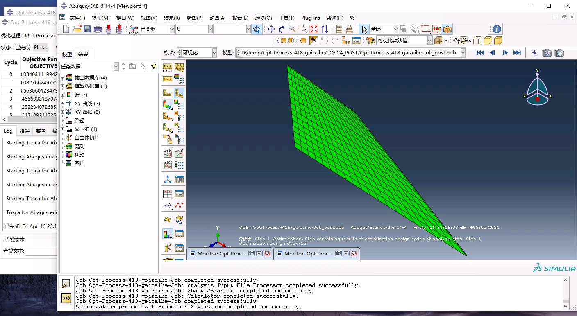The height and width of the screenshot is (316, 577).
Task: Jump to first frame
Action: coord(480,53)
